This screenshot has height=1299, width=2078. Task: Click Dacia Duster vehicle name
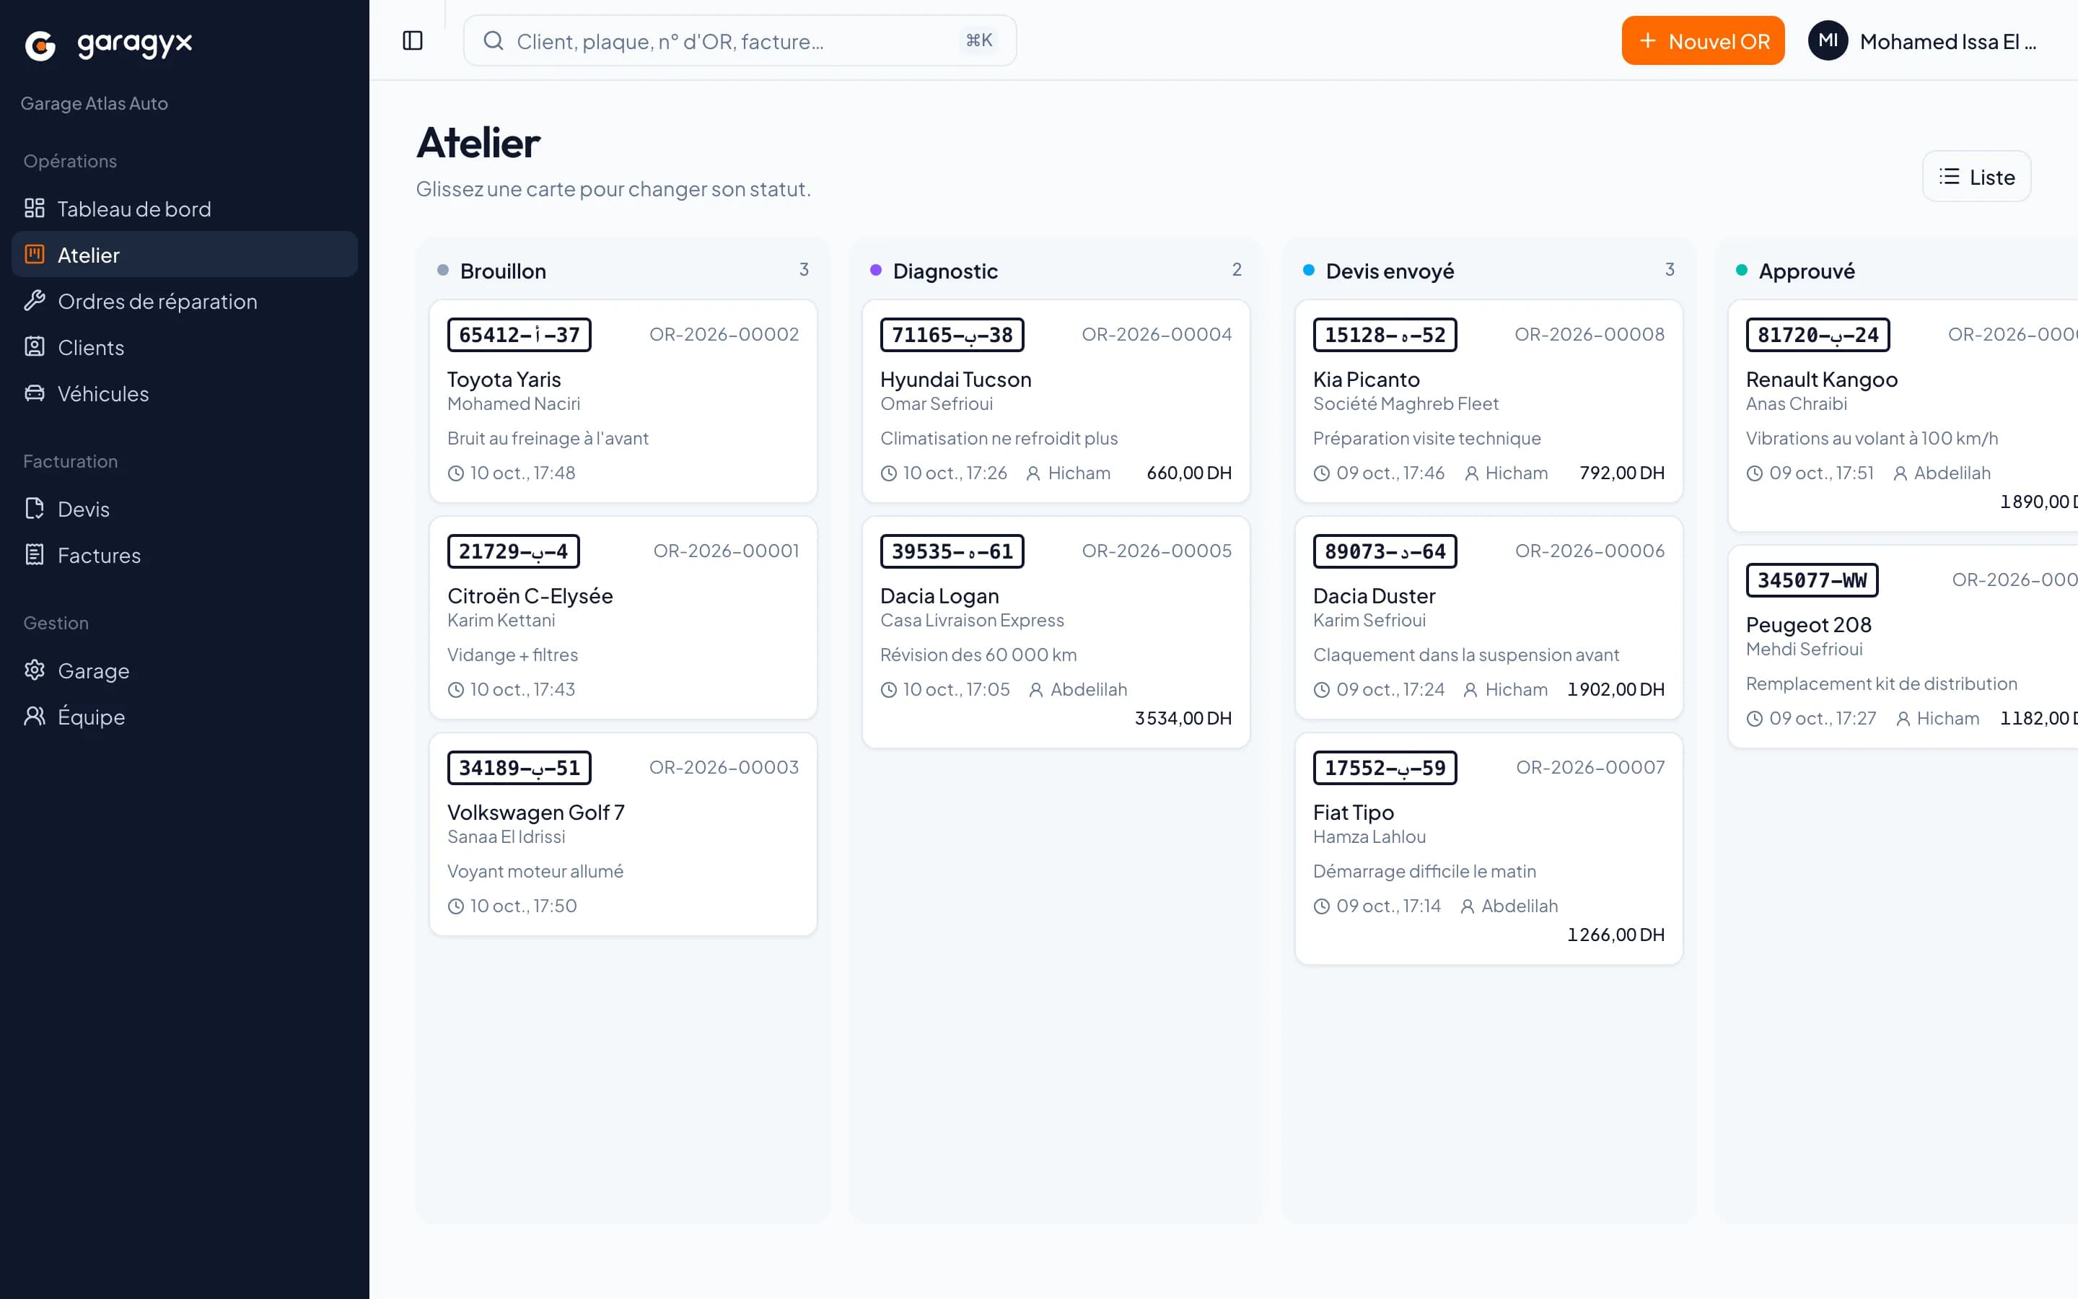1373,595
